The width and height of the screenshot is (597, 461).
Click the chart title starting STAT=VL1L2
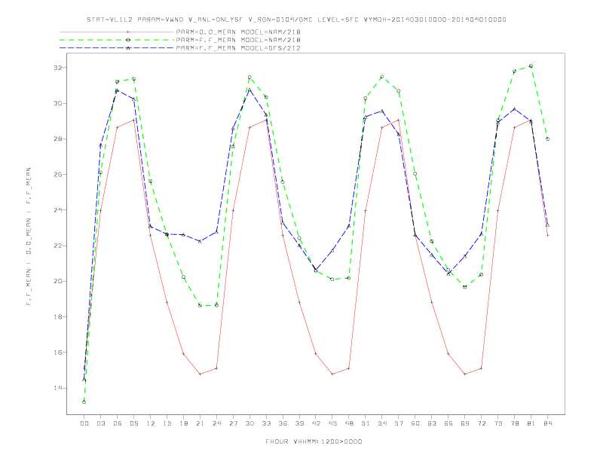tap(296, 20)
